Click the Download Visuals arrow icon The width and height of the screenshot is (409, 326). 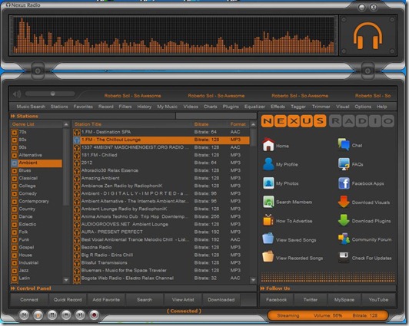(x=344, y=202)
